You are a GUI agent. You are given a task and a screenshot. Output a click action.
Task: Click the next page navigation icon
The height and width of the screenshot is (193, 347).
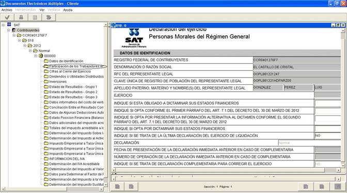[306, 187]
